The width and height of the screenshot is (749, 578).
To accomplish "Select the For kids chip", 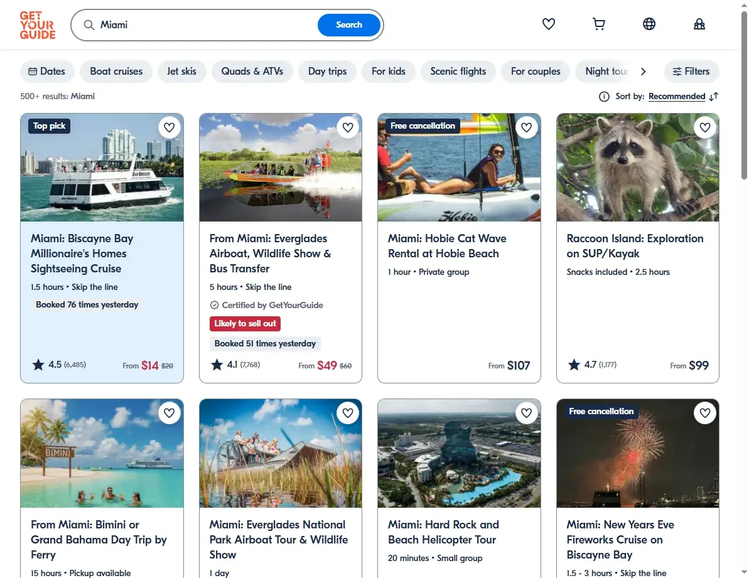I will [389, 72].
